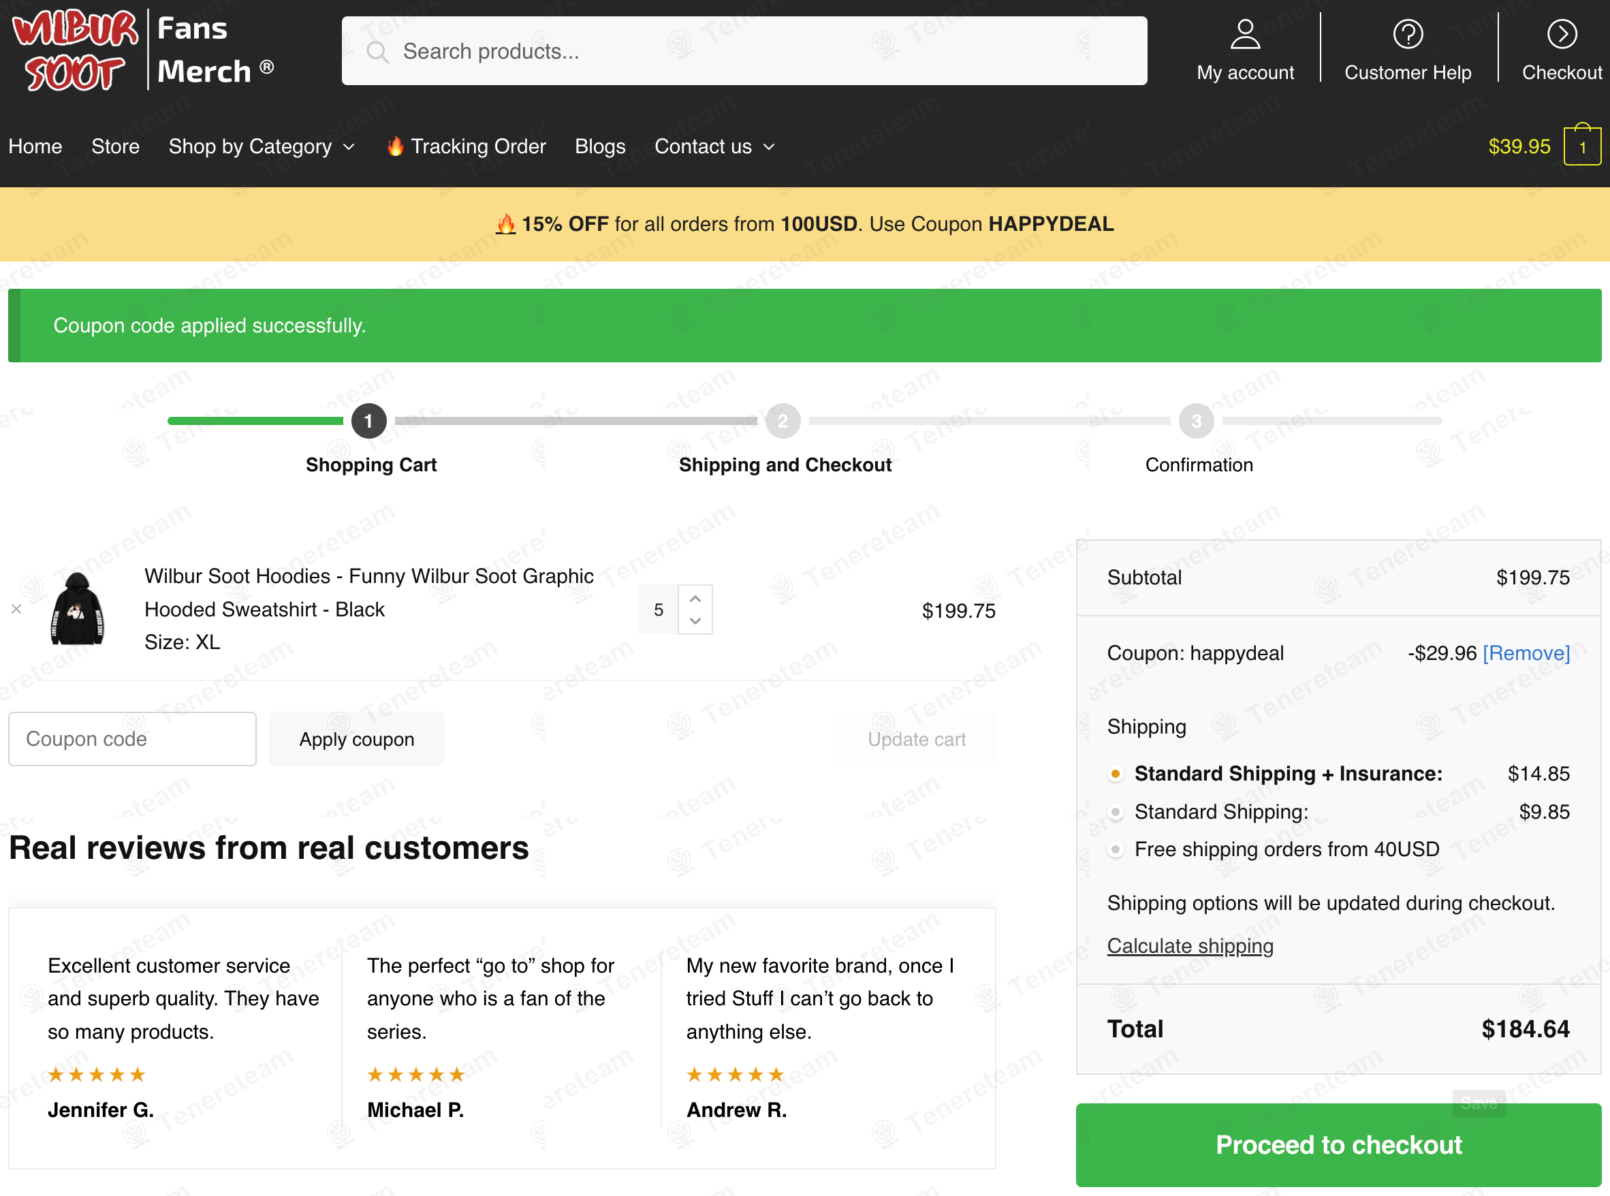The width and height of the screenshot is (1610, 1196).
Task: Click Proceed to checkout
Action: coord(1338,1145)
